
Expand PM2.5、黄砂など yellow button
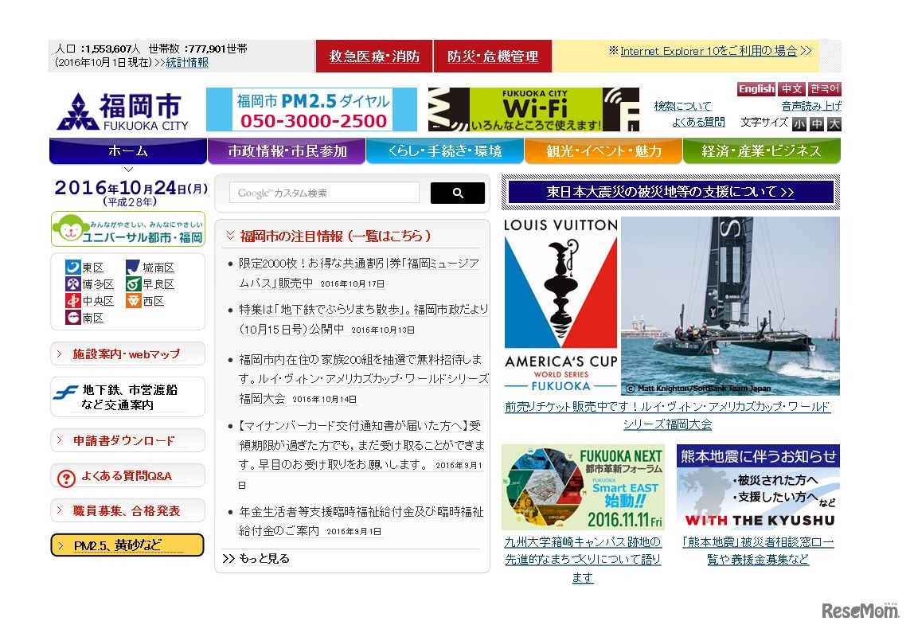[x=127, y=545]
